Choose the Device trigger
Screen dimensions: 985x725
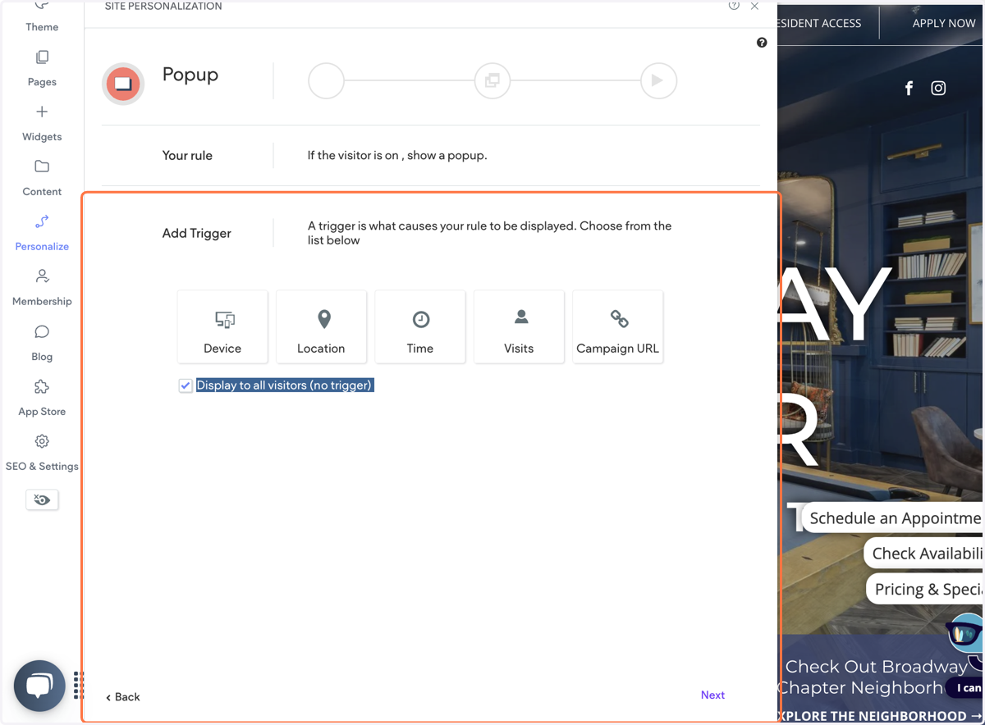click(222, 326)
